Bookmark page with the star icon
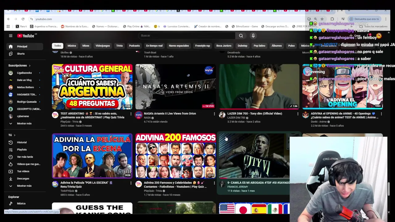 (322, 19)
